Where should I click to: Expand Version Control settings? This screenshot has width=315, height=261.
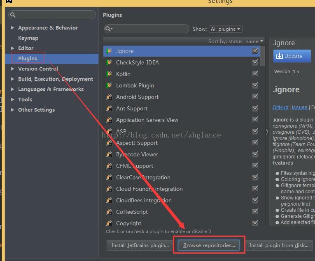pos(12,69)
